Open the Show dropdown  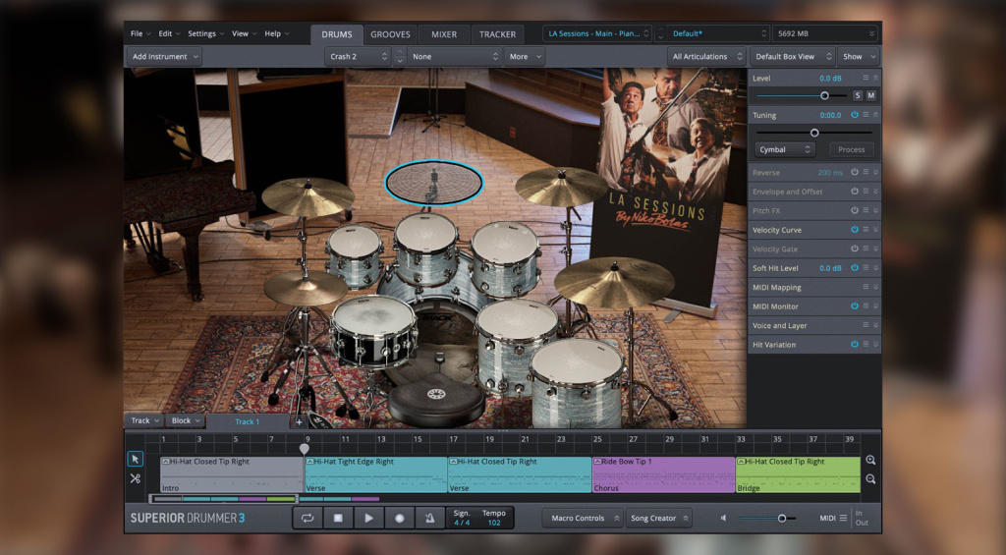(859, 56)
